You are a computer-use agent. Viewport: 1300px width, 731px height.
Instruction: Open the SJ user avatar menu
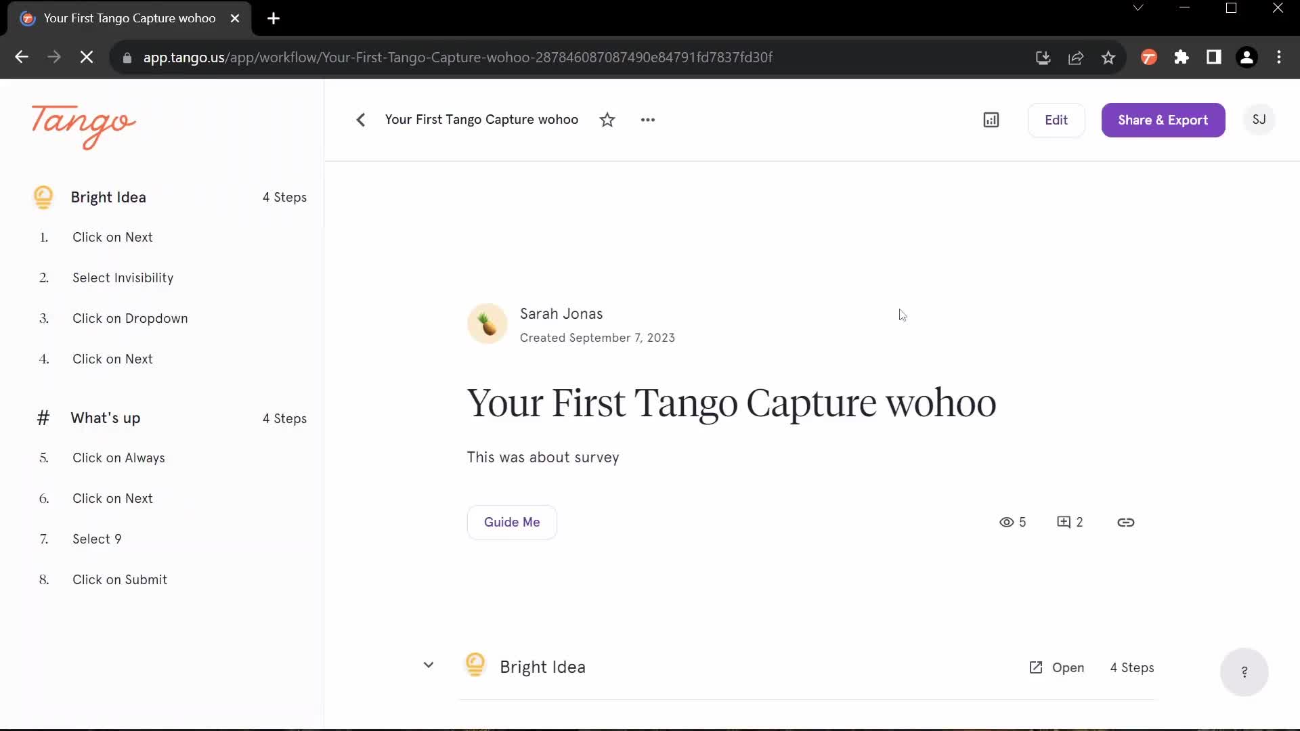click(1259, 120)
